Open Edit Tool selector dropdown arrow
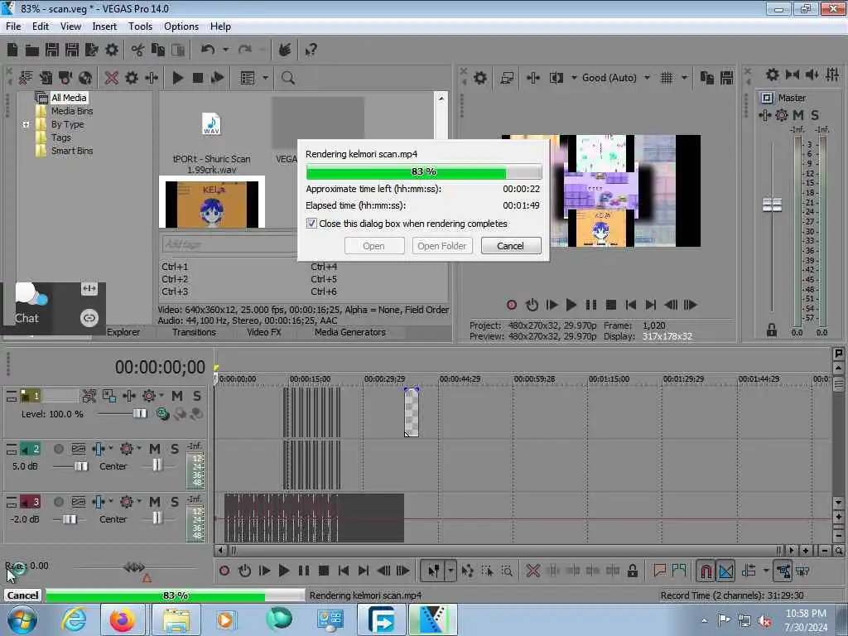848x636 pixels. (450, 571)
